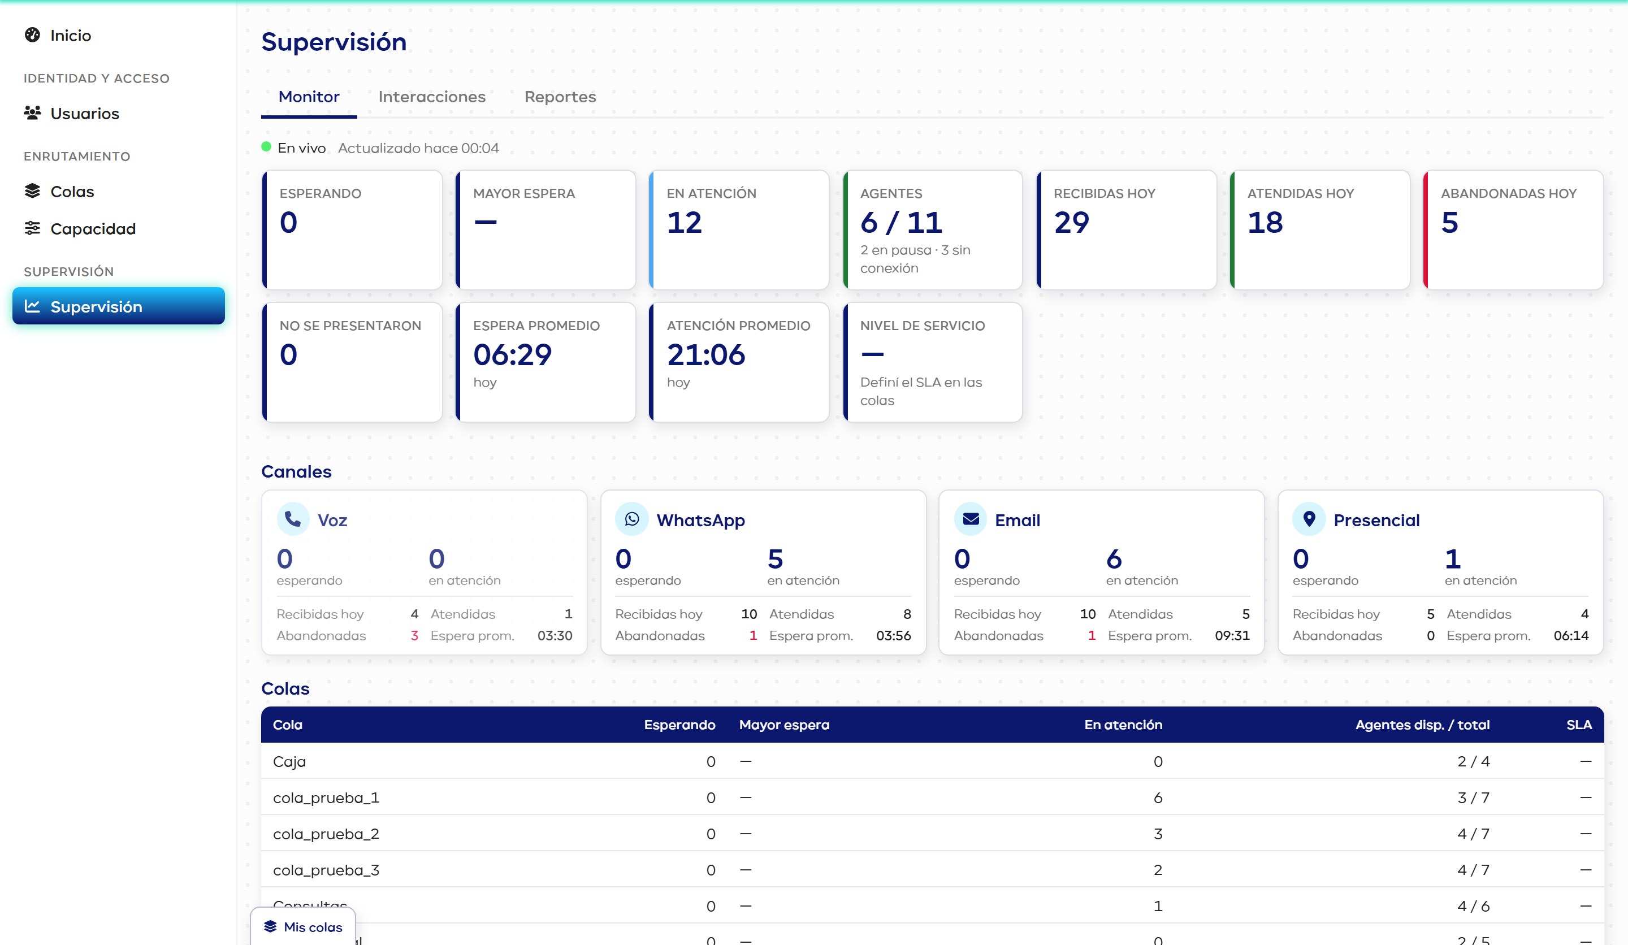Click the Supervisión chart icon

coord(32,306)
